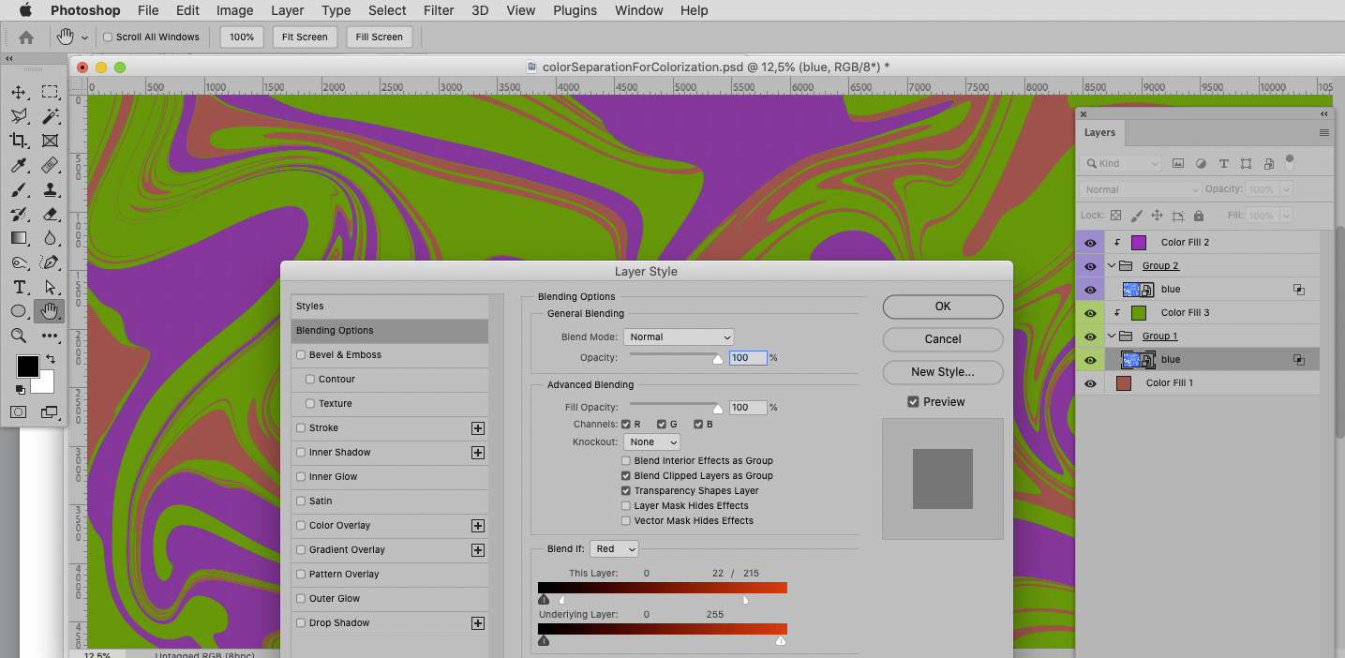Hide the Color Fill 2 layer
1345x658 pixels.
pyautogui.click(x=1090, y=242)
